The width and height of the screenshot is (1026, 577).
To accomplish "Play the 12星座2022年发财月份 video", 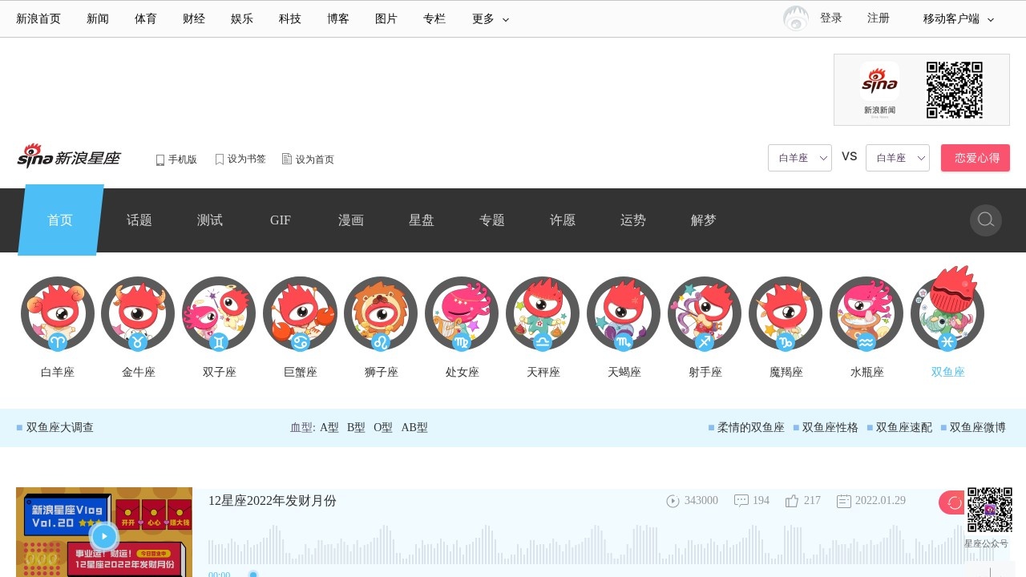I will [104, 536].
